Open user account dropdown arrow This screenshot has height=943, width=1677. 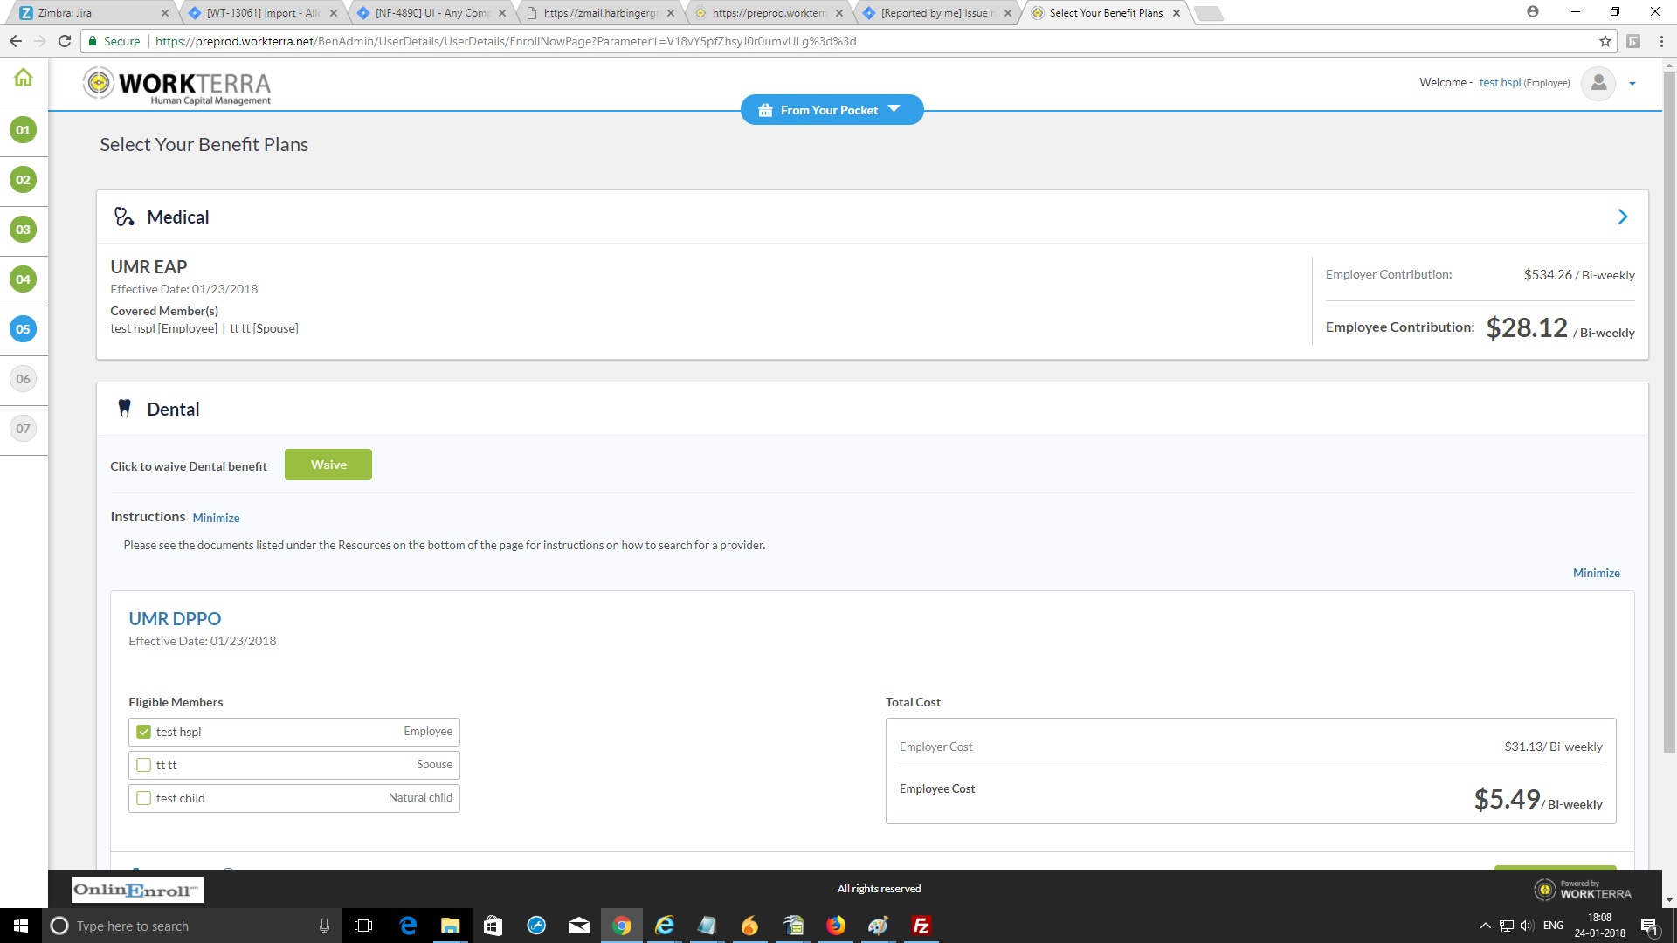tap(1632, 84)
